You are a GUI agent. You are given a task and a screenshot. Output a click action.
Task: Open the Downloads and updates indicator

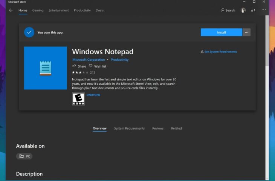[x=253, y=10]
